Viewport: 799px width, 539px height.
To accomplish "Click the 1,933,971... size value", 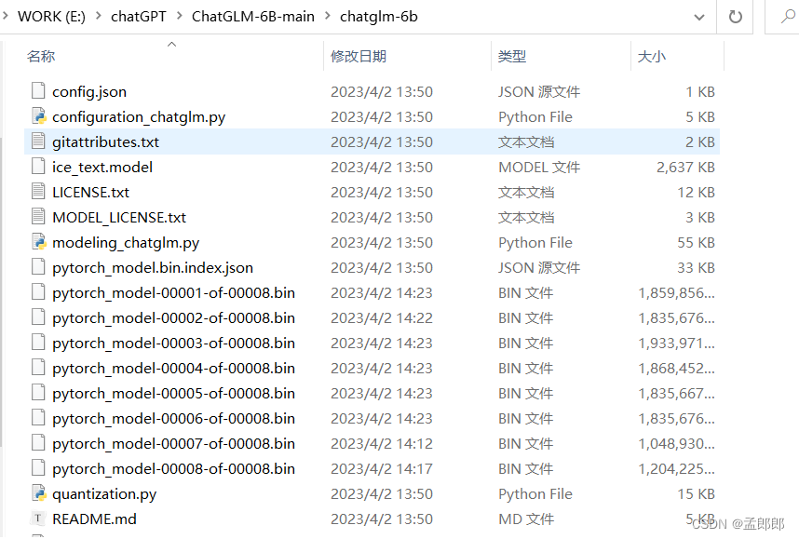I will point(676,343).
